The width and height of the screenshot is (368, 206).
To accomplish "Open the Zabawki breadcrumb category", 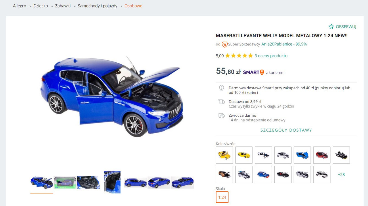I will (63, 6).
